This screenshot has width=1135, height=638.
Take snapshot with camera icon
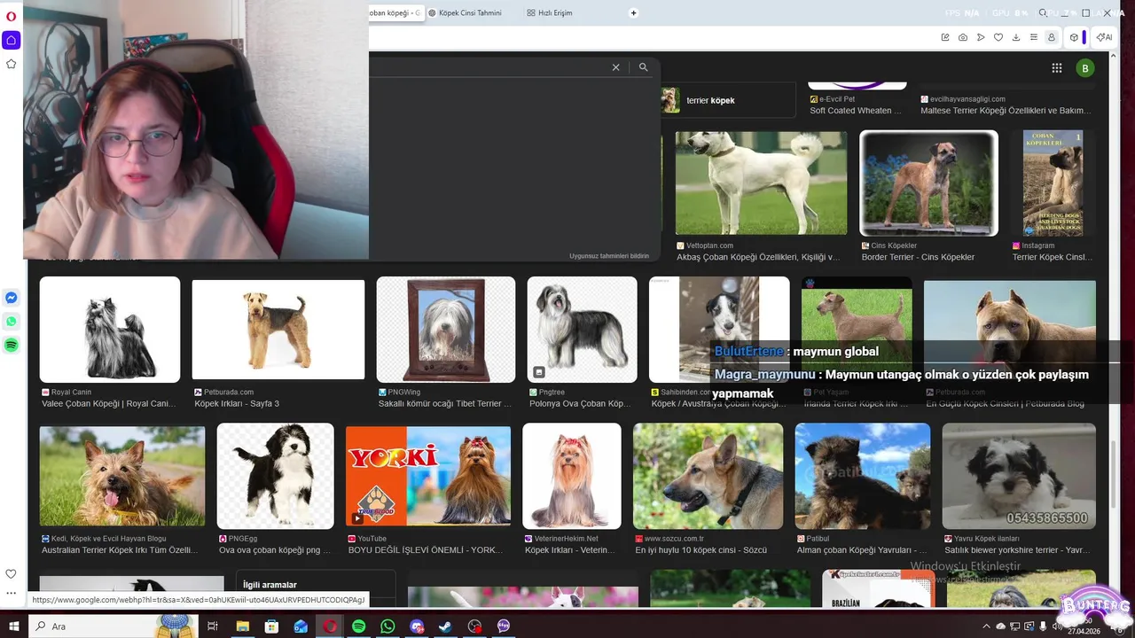tap(963, 37)
